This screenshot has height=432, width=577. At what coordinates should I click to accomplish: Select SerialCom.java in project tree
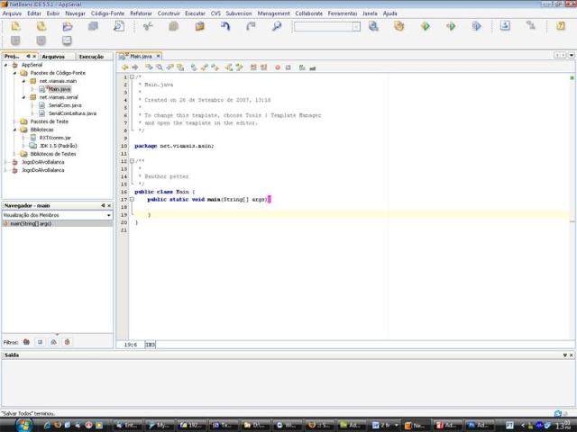click(x=66, y=105)
